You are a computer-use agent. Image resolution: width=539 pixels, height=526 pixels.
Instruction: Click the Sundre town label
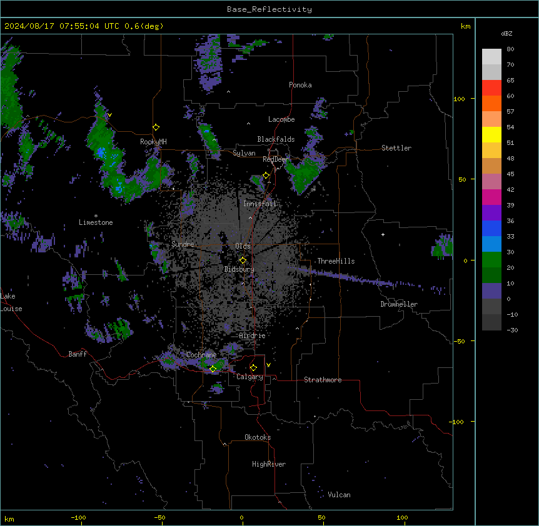(x=183, y=244)
